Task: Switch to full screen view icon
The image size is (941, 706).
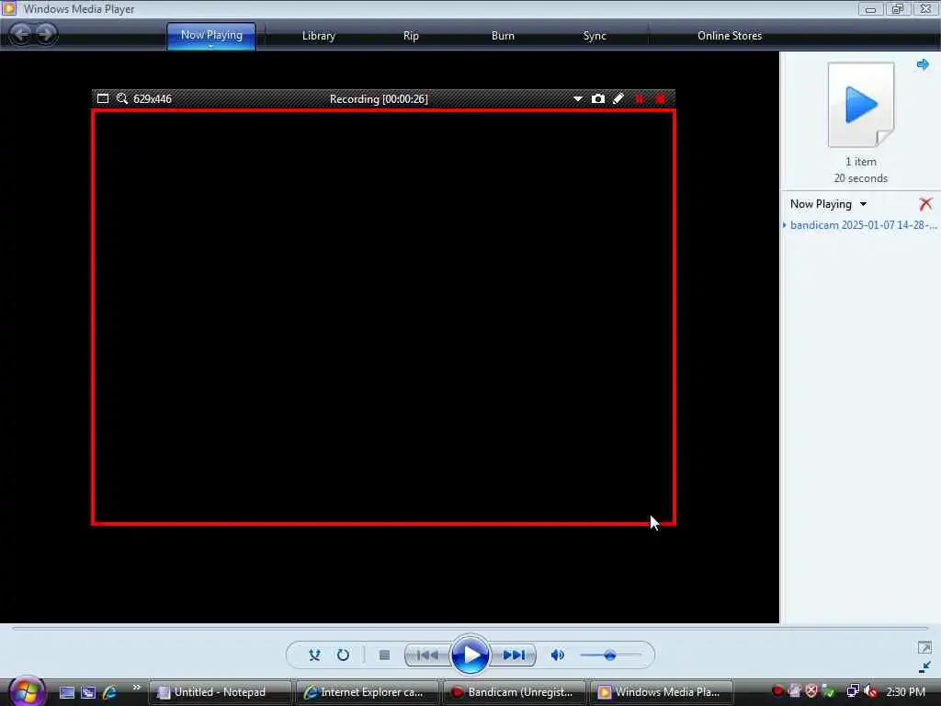Action: 924,647
